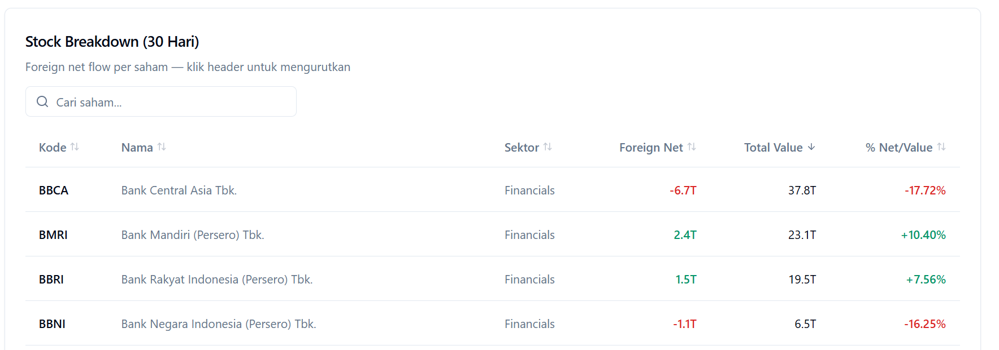This screenshot has height=350, width=999.
Task: Sort by Foreign Net header label
Action: (x=651, y=148)
